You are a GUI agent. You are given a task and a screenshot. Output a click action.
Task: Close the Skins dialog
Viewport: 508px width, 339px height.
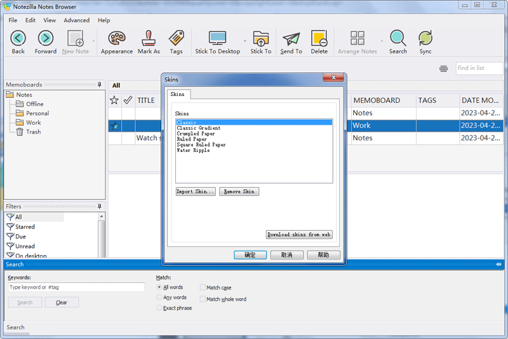tap(333, 77)
